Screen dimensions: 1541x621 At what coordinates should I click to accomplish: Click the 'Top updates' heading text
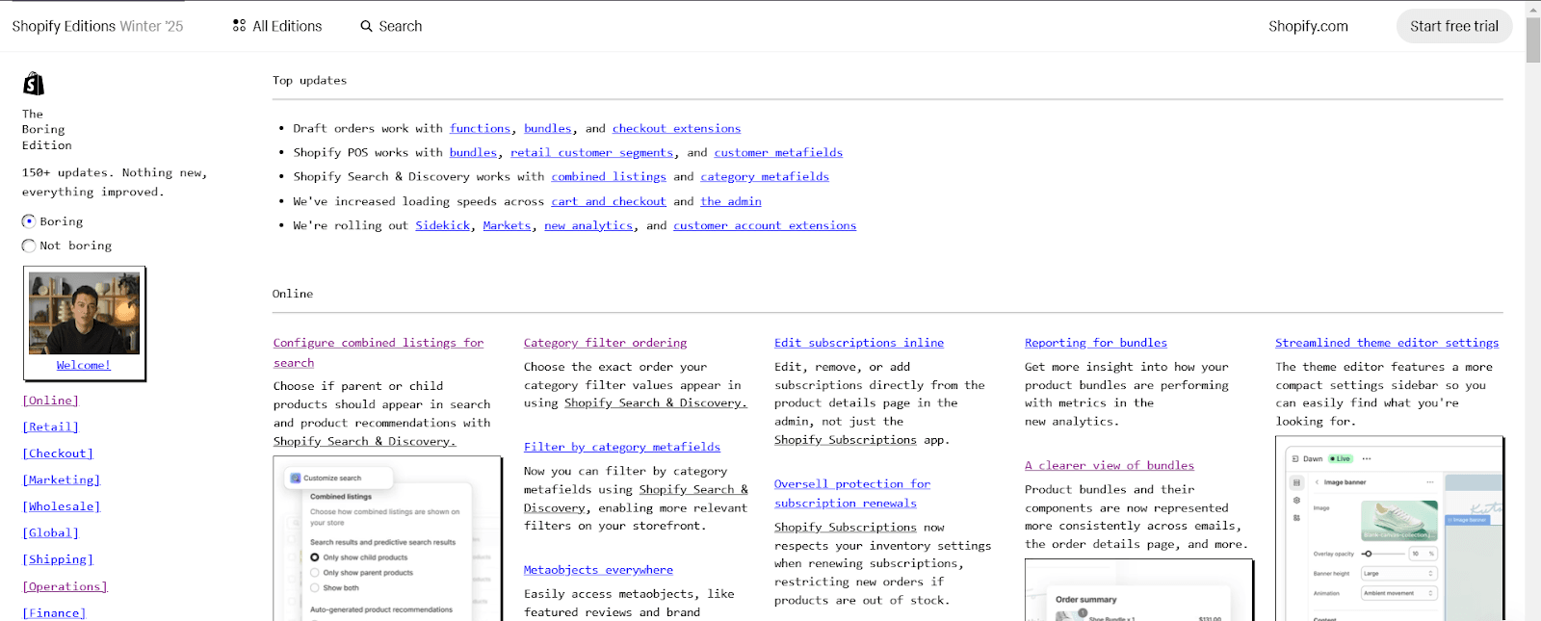point(309,81)
